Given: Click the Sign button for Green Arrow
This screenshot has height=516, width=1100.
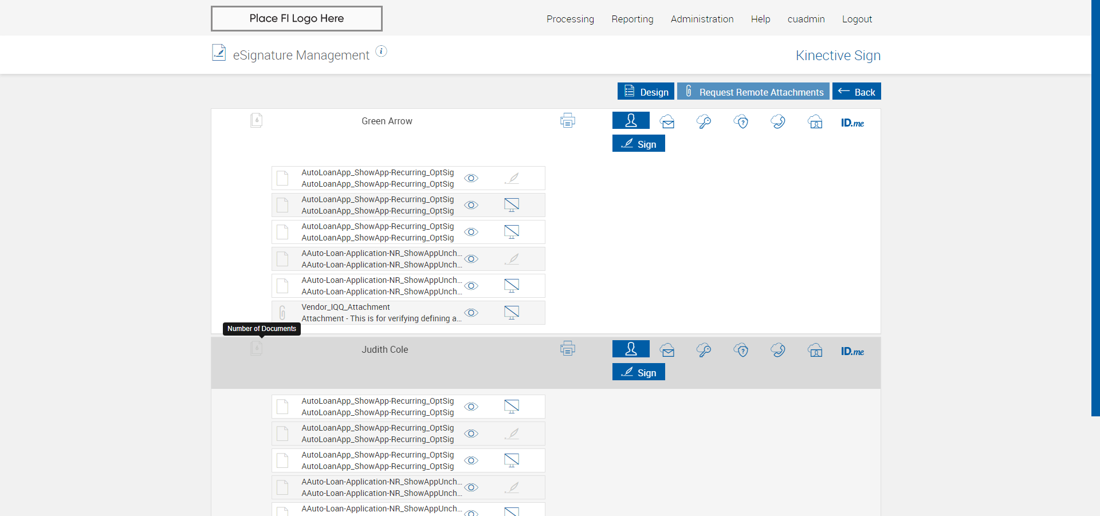Looking at the screenshot, I should coord(639,143).
